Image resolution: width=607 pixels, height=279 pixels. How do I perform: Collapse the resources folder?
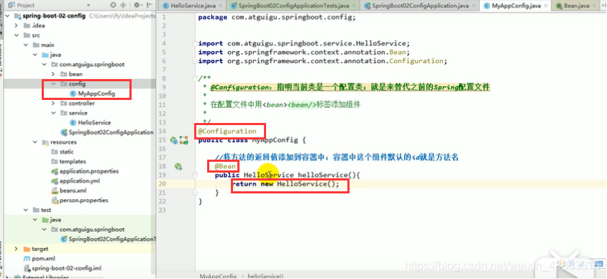pos(35,142)
